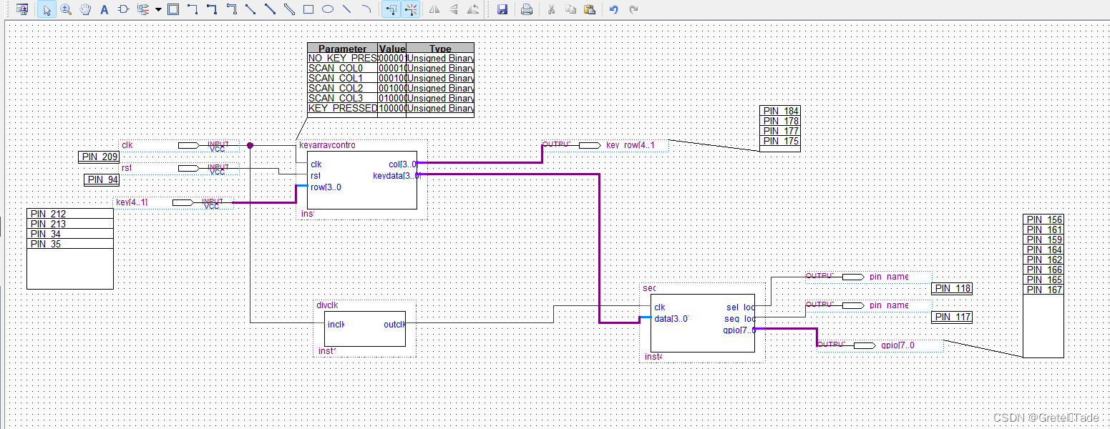This screenshot has width=1110, height=429.
Task: Click the Save icon in toolbar
Action: pos(502,9)
